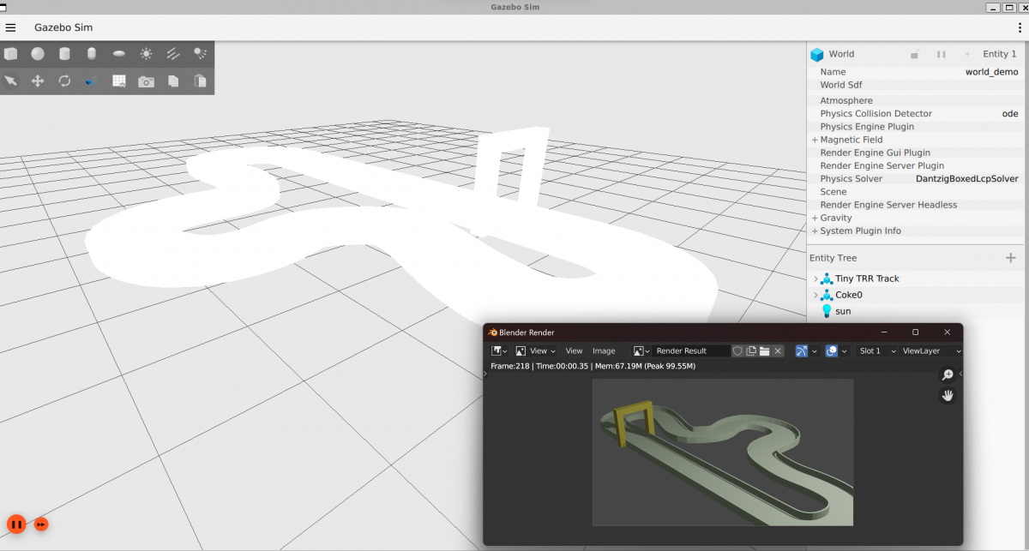The width and height of the screenshot is (1029, 551).
Task: Click the Blender pan hand gizmo
Action: coord(948,395)
